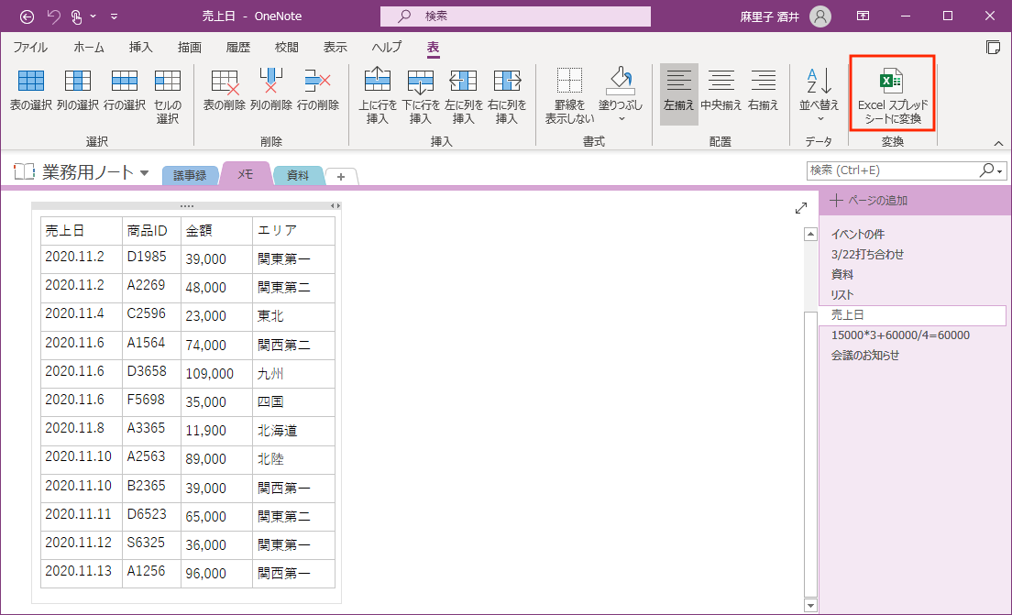Click Excel スプレッドシートに変換 button

[893, 95]
